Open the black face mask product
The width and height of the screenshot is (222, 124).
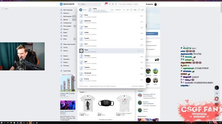point(106,103)
